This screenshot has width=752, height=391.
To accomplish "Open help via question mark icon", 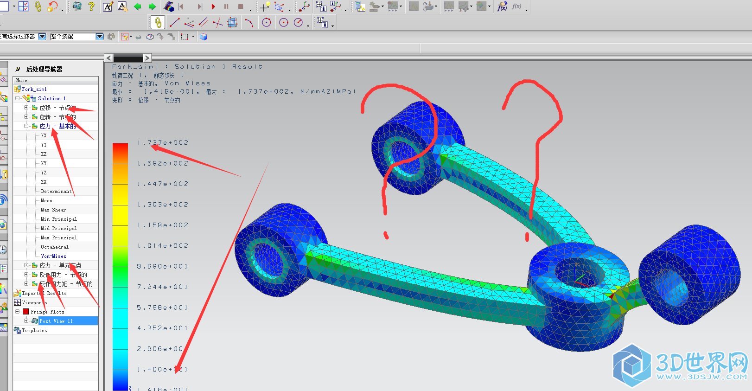I will point(91,6).
